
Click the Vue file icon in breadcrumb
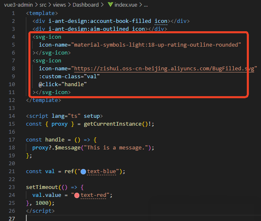click(111, 5)
